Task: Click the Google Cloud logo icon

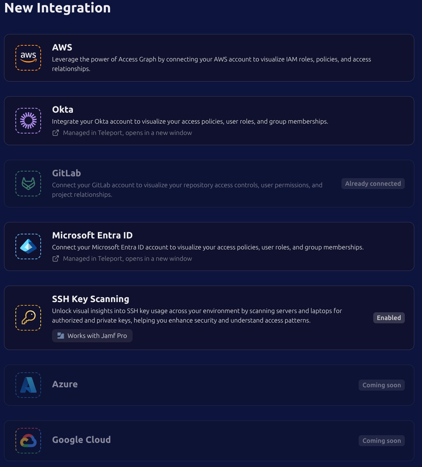Action: pyautogui.click(x=28, y=440)
